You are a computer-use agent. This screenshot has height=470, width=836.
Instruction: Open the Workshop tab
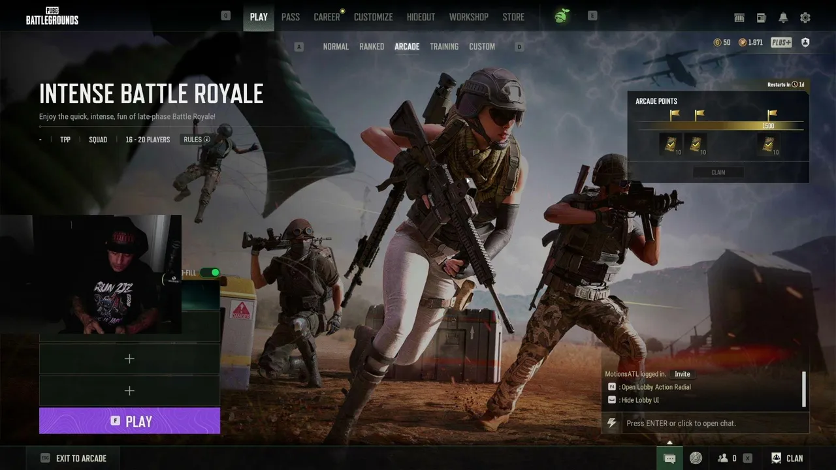pyautogui.click(x=468, y=17)
